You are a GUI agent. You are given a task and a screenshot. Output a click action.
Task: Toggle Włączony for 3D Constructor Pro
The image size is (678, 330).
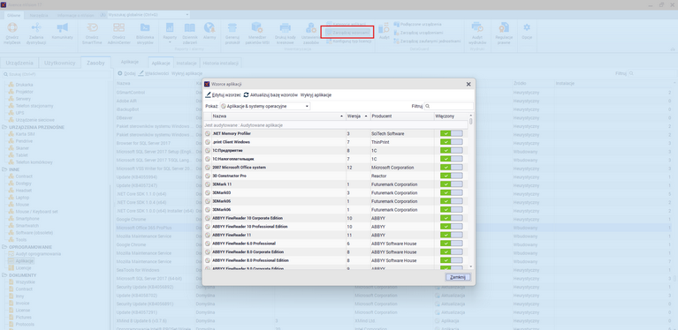(x=452, y=176)
